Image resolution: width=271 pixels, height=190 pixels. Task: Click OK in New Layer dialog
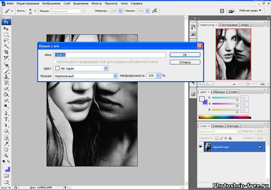[x=184, y=55]
